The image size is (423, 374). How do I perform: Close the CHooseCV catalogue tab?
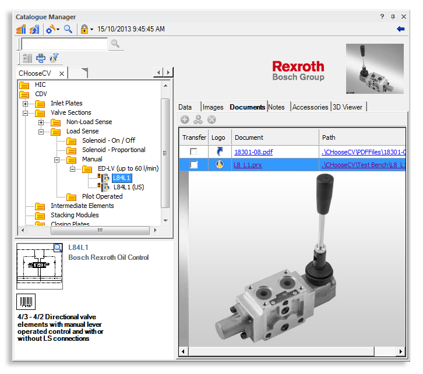point(62,73)
